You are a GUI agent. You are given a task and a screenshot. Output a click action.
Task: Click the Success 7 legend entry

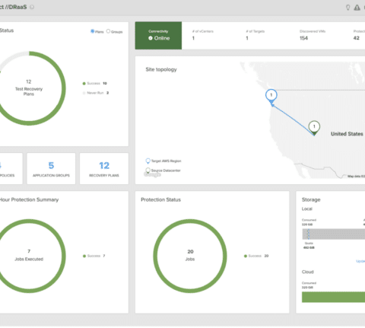click(x=94, y=256)
